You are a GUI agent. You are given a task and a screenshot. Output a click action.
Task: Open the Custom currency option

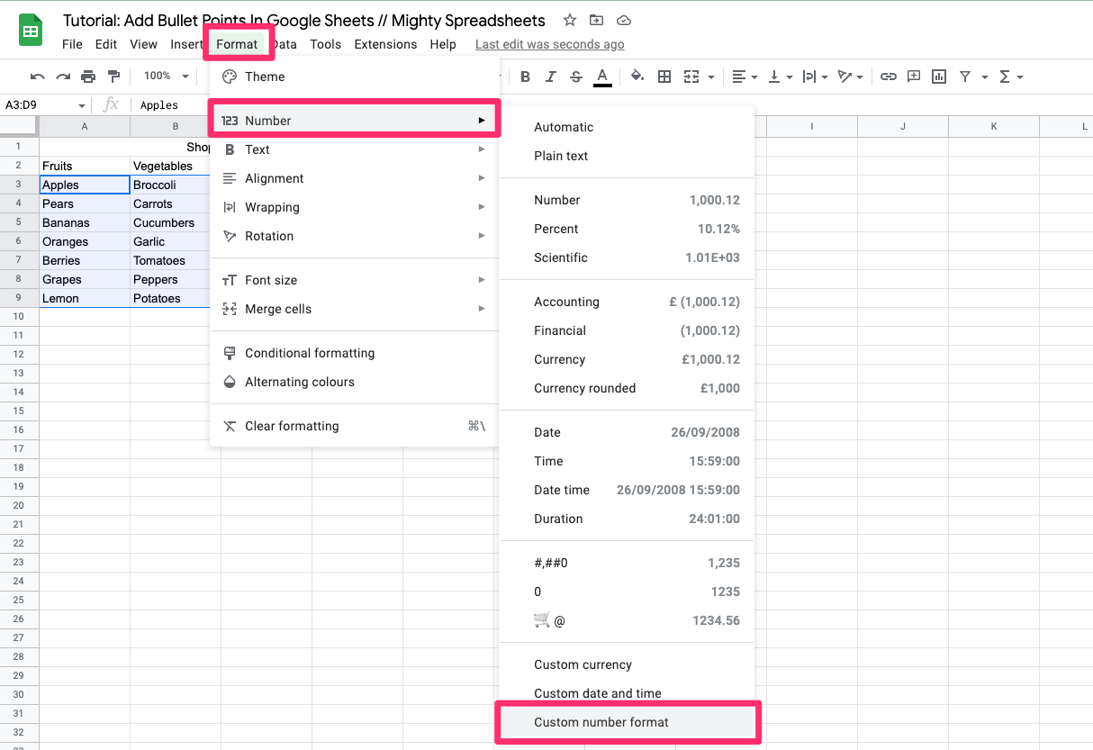point(628,664)
